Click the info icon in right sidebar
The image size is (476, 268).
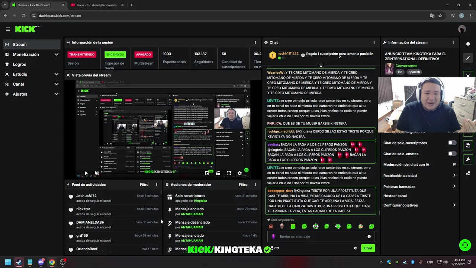click(x=468, y=44)
